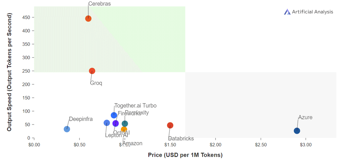Click the $2.00 x-axis tick label
344x165 pixels.
[x=216, y=145]
